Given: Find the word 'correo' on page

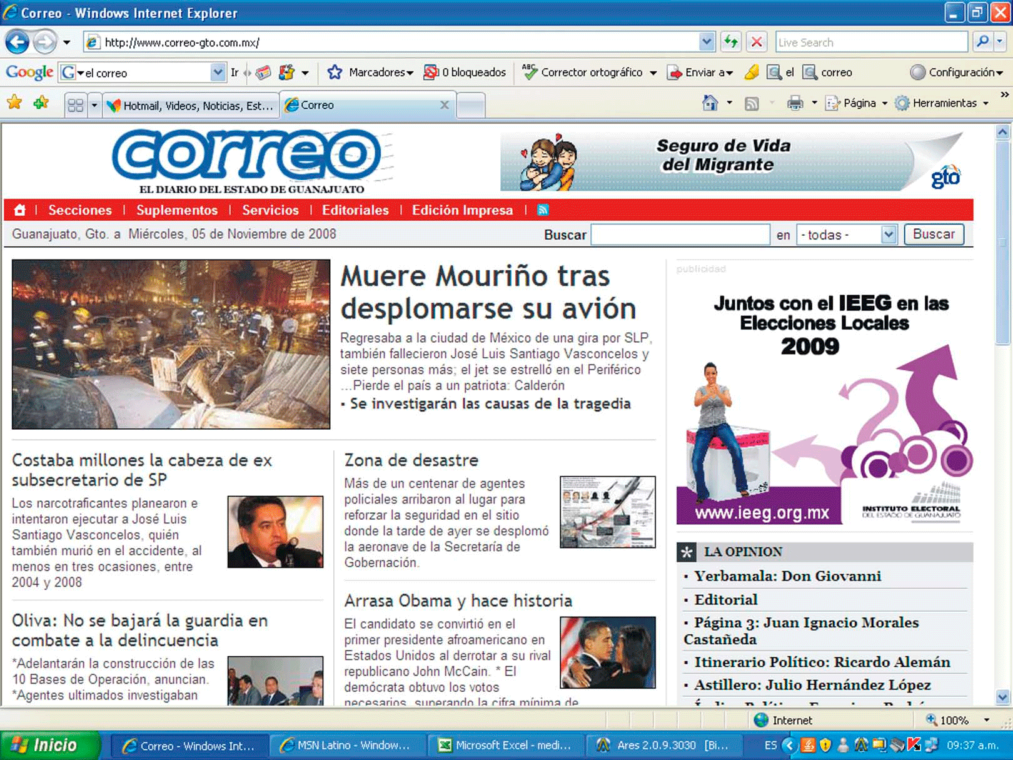Looking at the screenshot, I should click(827, 73).
